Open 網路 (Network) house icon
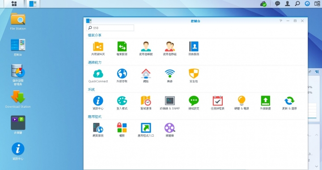Screen dimensions: 322x170 pyautogui.click(x=146, y=73)
